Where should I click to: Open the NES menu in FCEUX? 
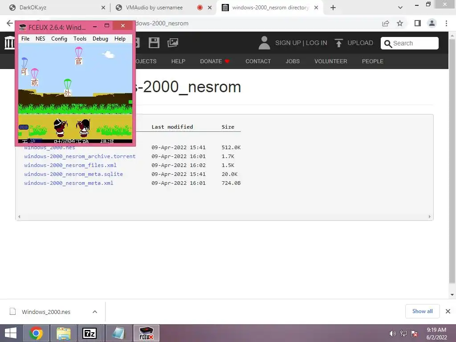click(x=40, y=39)
